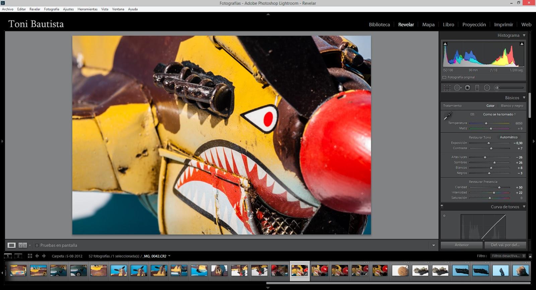Adjust the Temperatura slider handle

486,123
